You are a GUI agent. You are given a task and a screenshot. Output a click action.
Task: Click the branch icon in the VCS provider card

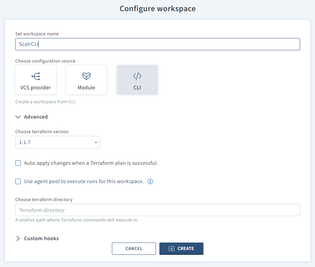pos(35,76)
